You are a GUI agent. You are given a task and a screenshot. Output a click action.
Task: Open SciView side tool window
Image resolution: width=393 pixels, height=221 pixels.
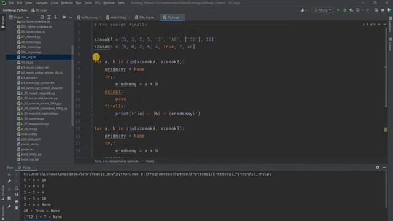(x=391, y=44)
